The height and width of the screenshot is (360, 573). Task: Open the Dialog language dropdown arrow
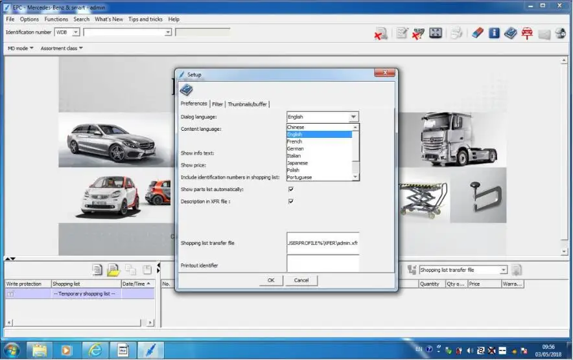(x=353, y=117)
